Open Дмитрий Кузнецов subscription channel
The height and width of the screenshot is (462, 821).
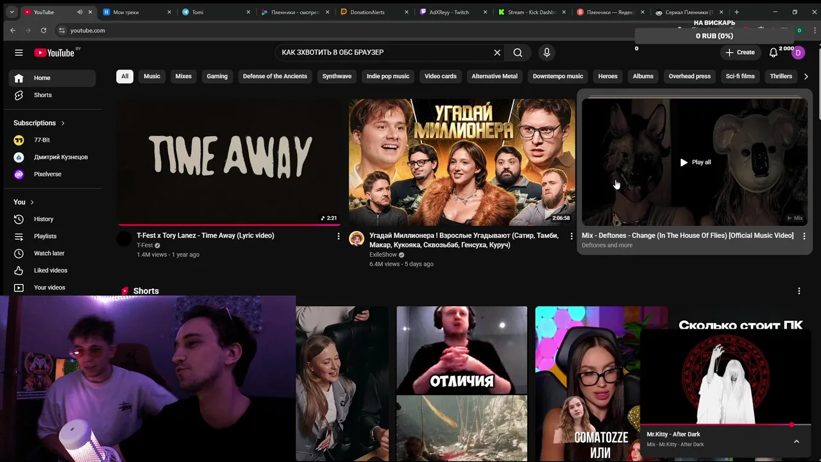click(x=51, y=157)
